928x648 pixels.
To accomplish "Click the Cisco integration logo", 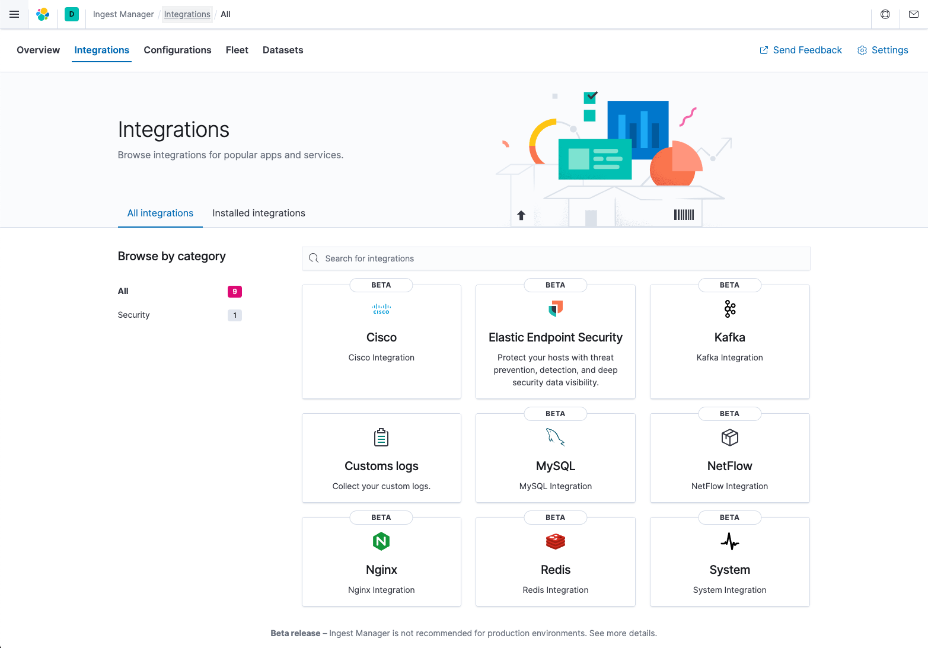I will click(x=381, y=309).
